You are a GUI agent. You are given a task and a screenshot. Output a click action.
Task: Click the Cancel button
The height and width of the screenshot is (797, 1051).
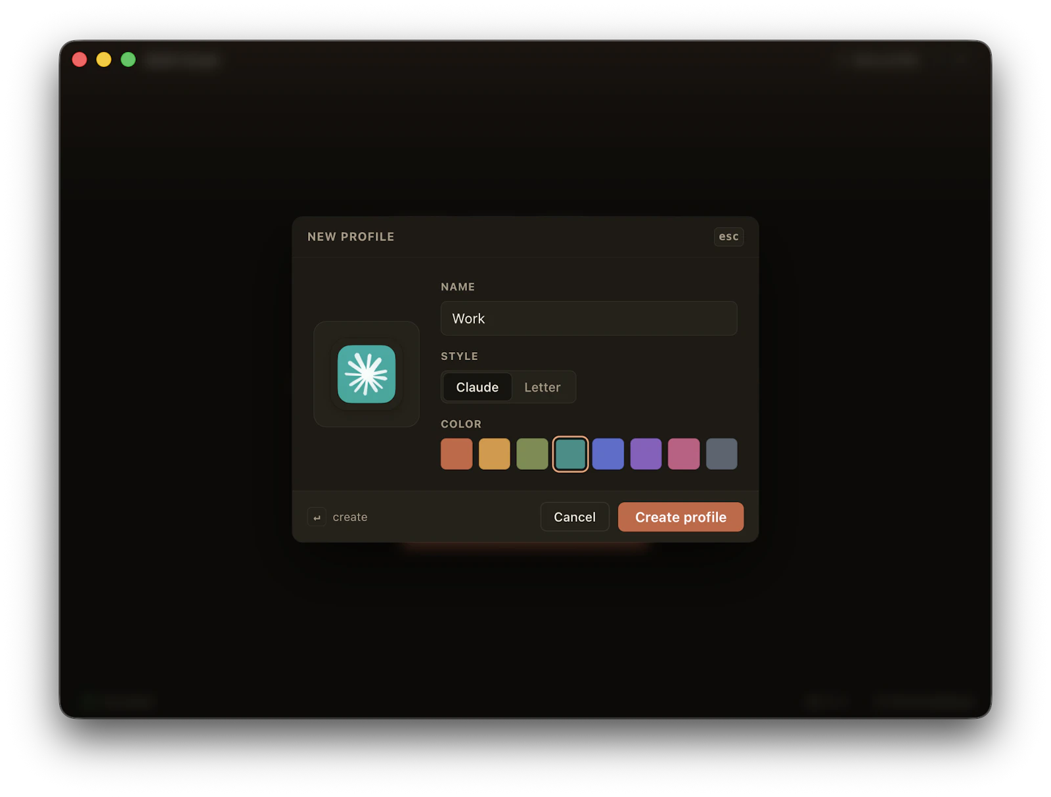[x=575, y=517]
